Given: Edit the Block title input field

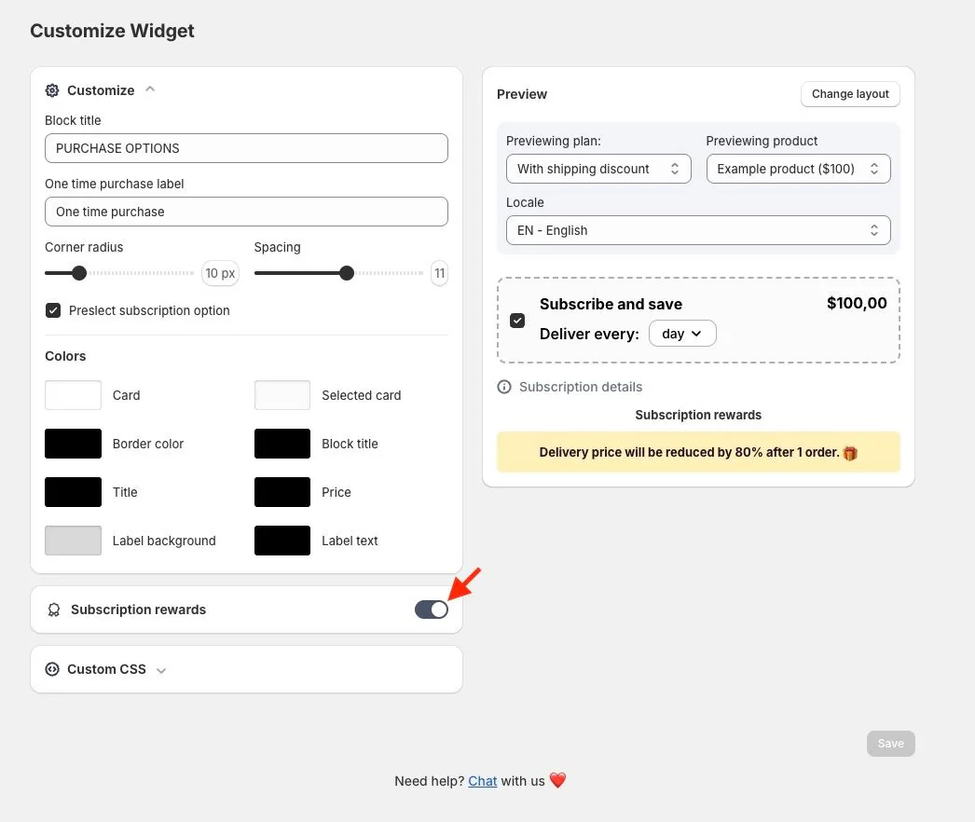Looking at the screenshot, I should [x=246, y=148].
